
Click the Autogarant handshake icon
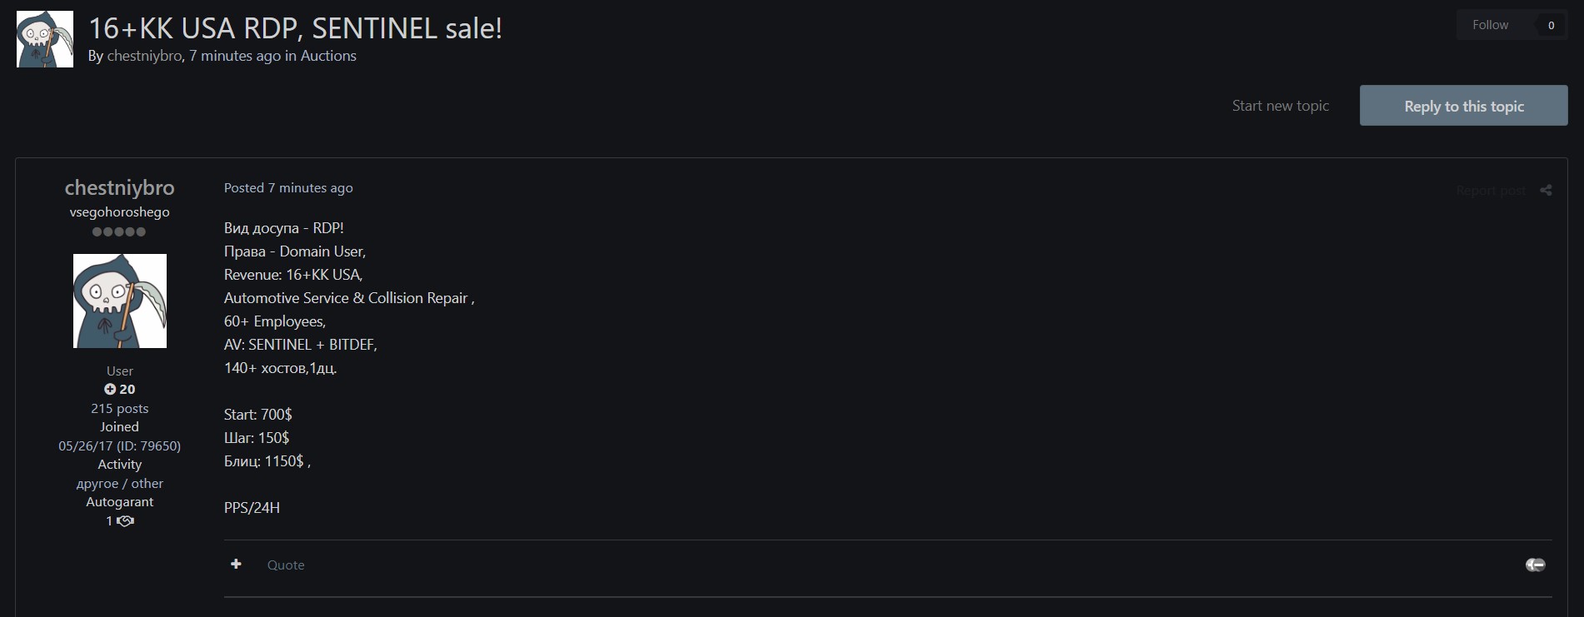[x=125, y=521]
